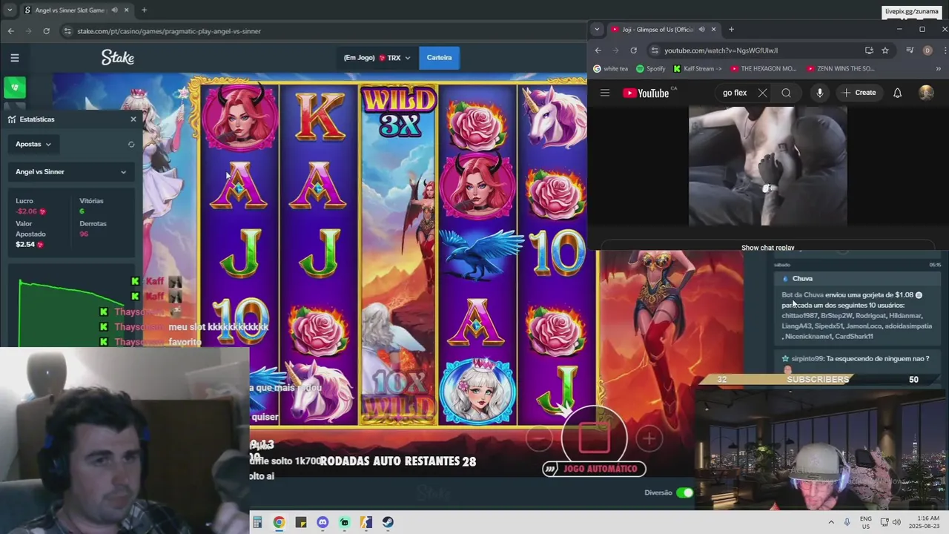Viewport: 949px width, 534px height.
Task: Open Chrome from the taskbar
Action: click(279, 522)
